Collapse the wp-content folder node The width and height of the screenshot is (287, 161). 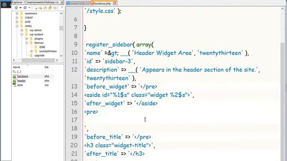pyautogui.click(x=22, y=34)
